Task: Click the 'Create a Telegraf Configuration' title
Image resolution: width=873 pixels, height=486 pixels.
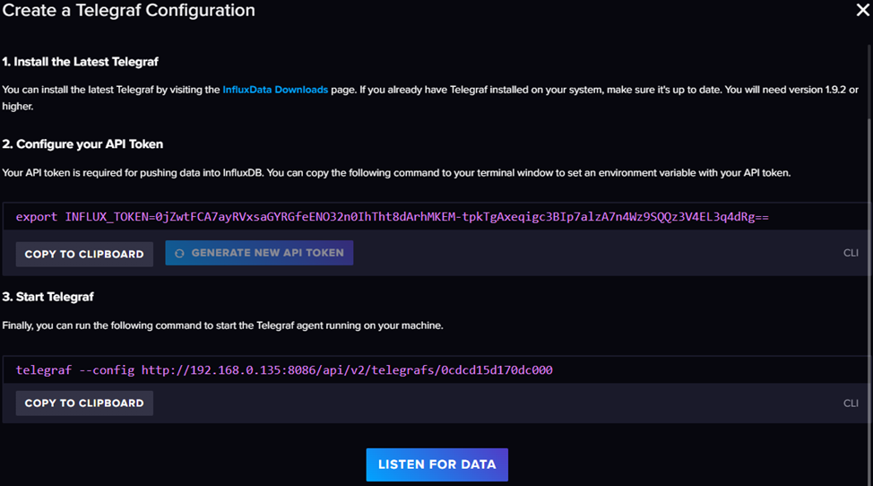Action: point(128,10)
